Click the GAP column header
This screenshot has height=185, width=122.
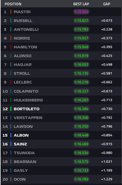[x=107, y=4]
